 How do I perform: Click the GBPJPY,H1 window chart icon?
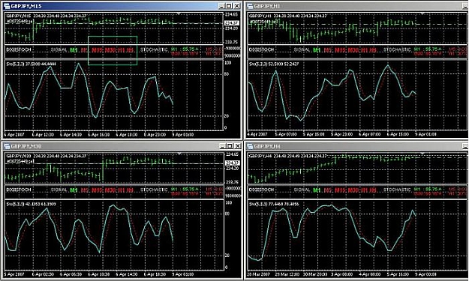click(x=250, y=6)
